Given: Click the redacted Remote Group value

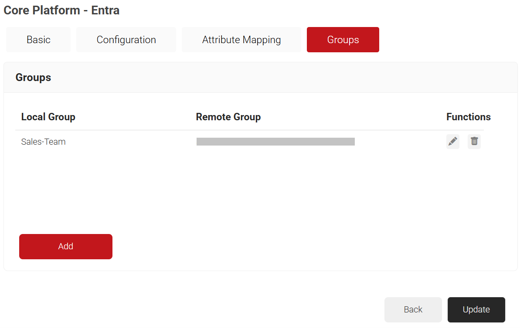Looking at the screenshot, I should pos(275,142).
